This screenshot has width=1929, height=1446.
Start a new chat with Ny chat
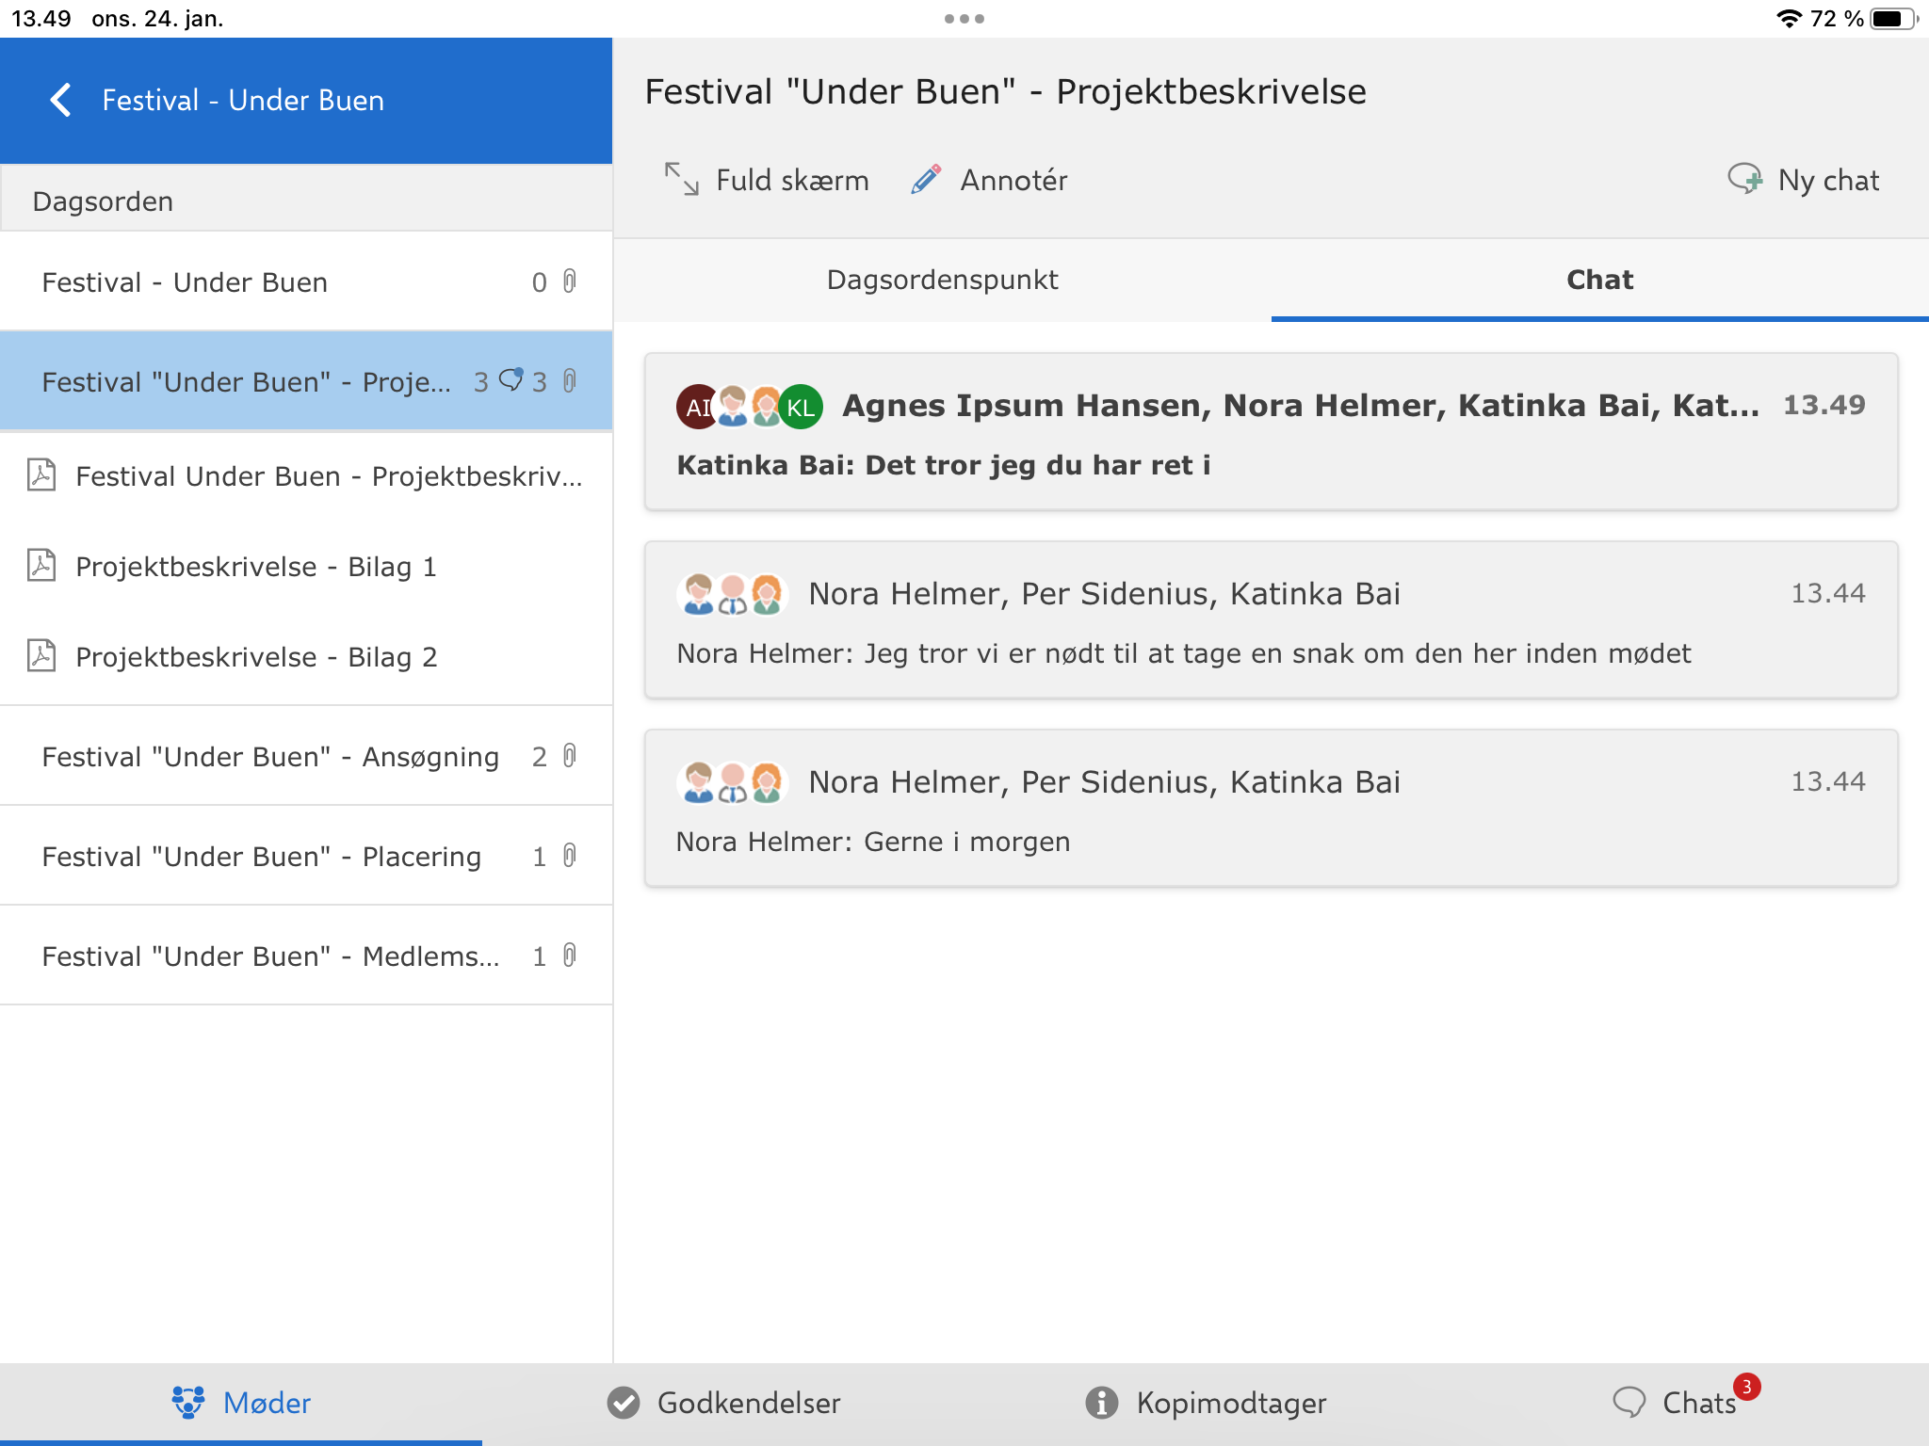click(1803, 180)
